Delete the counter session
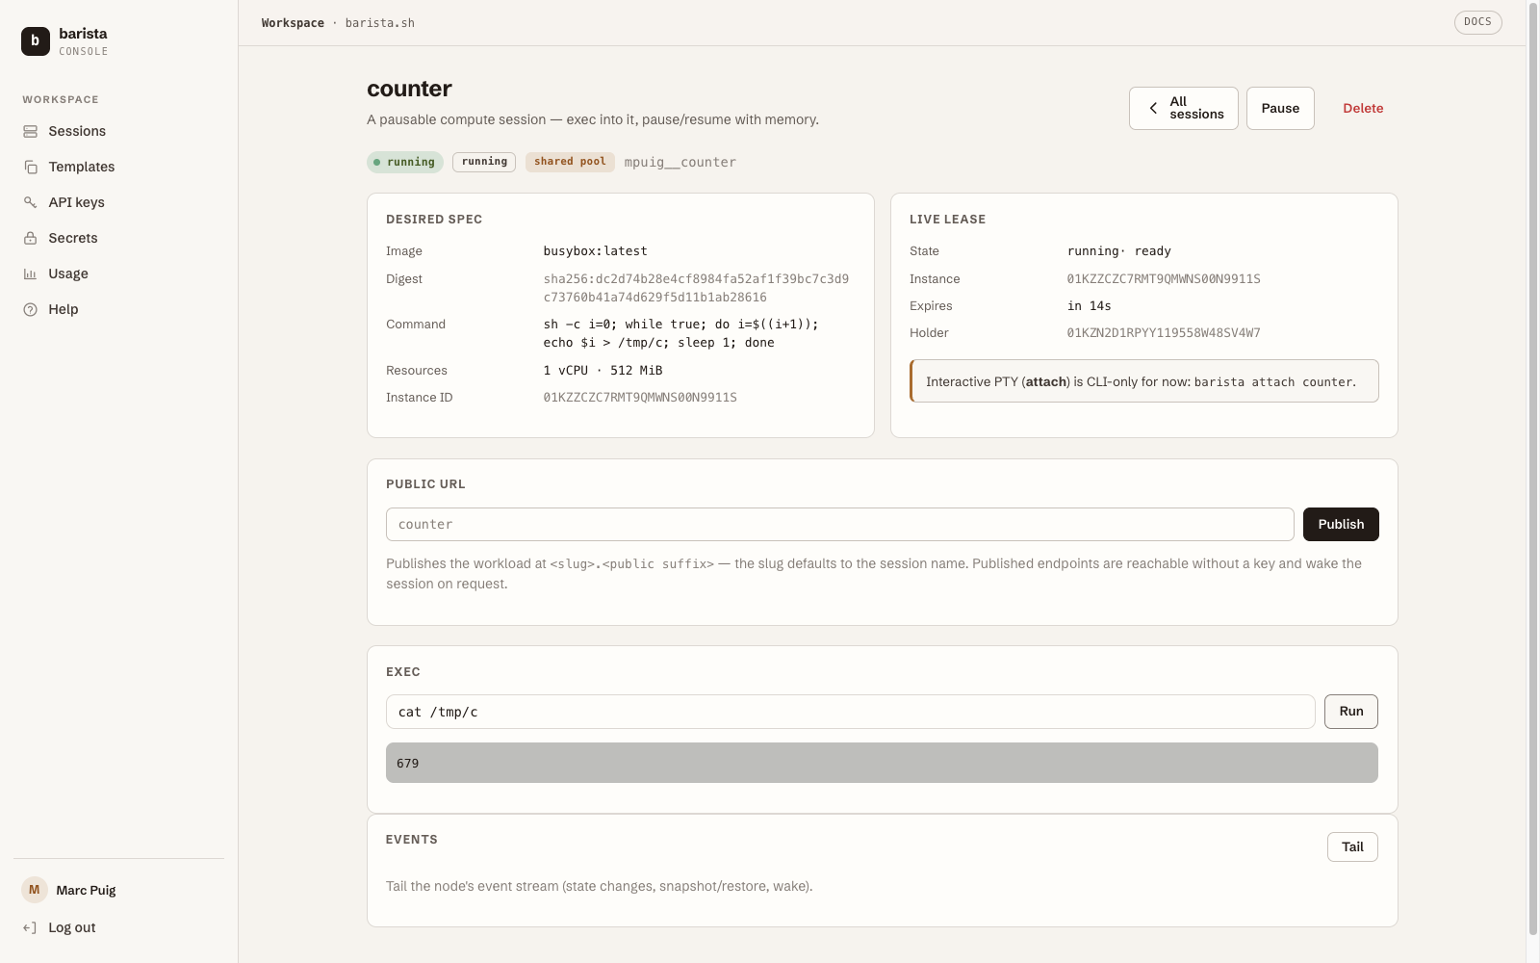 point(1363,108)
